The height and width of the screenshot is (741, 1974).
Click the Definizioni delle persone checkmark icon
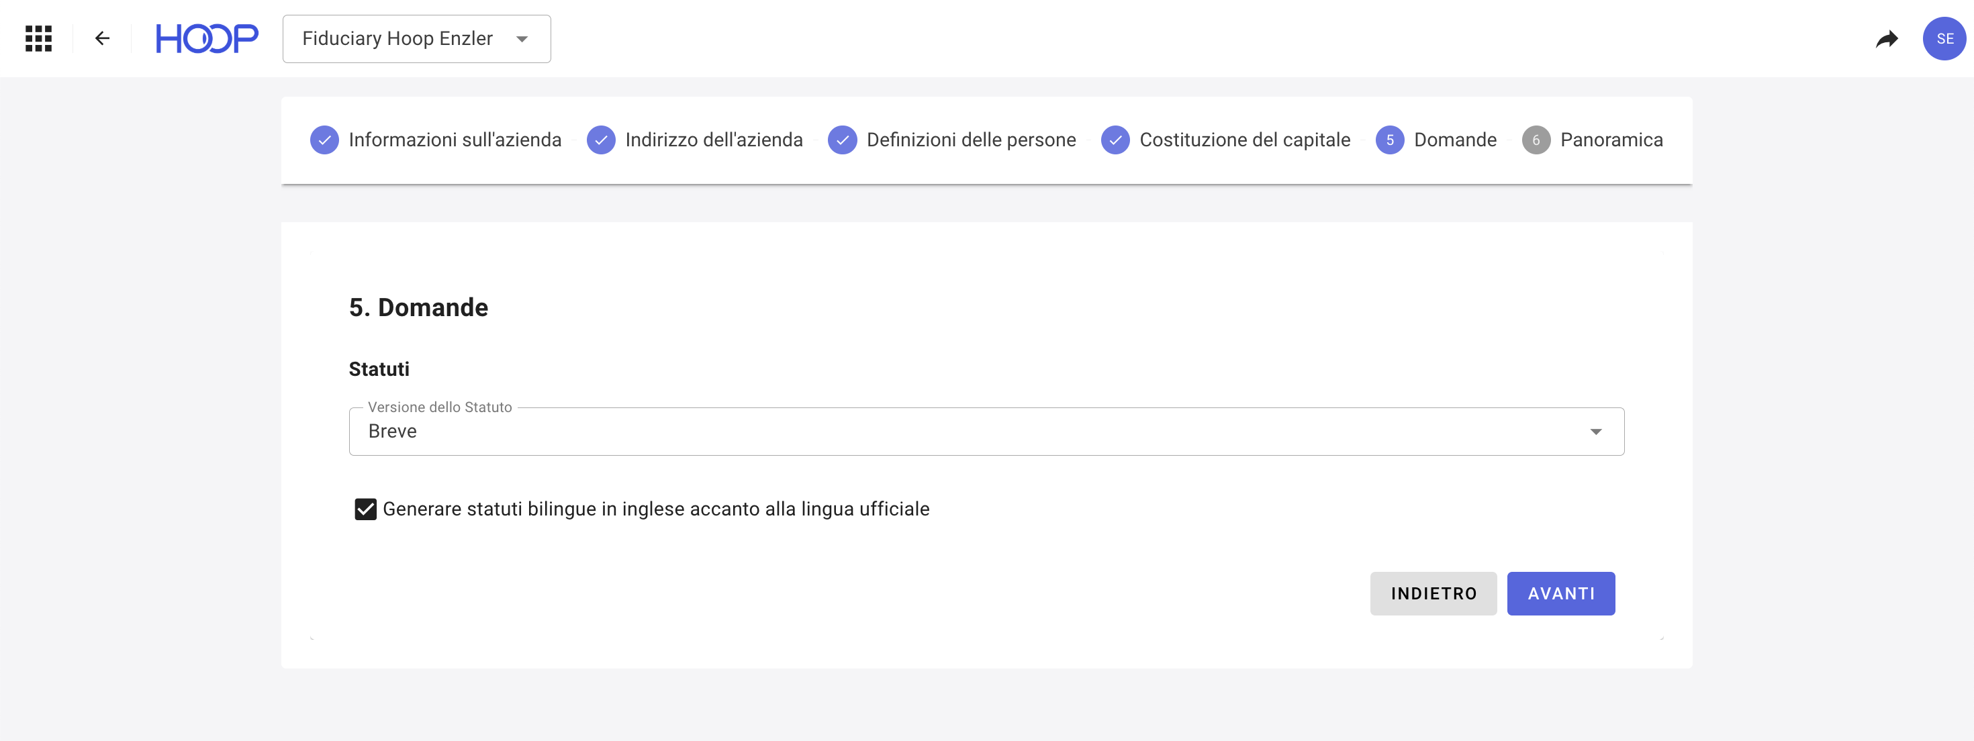842,140
